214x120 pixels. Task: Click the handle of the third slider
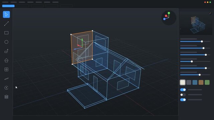(x=206, y=55)
